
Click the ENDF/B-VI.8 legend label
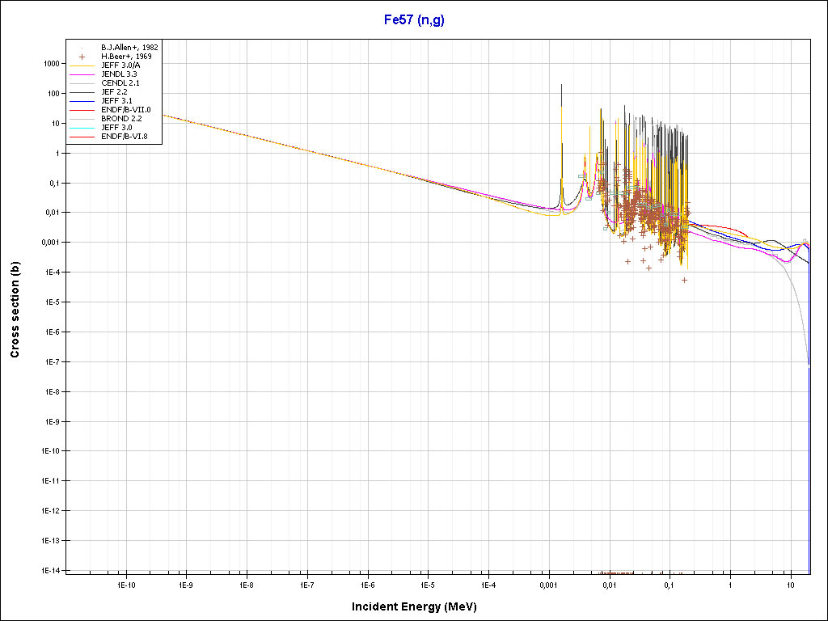pos(125,136)
